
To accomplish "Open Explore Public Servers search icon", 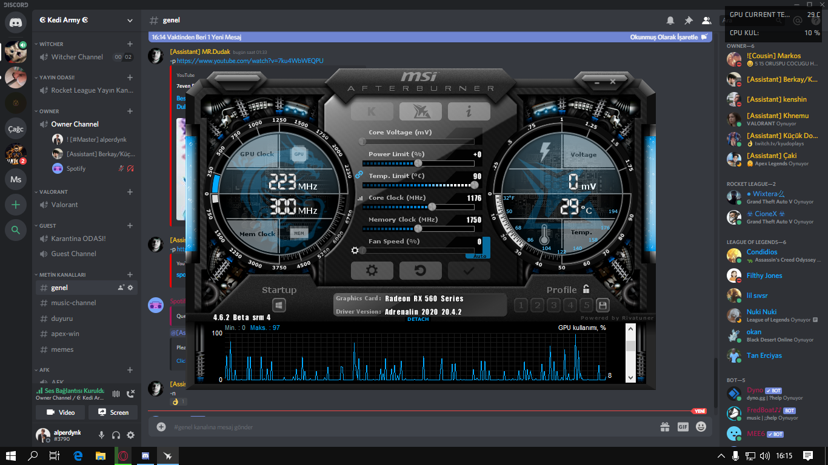I will (16, 229).
